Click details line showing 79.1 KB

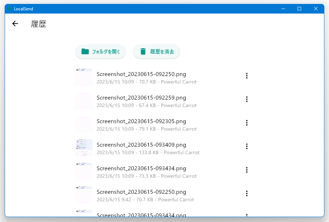(x=147, y=129)
